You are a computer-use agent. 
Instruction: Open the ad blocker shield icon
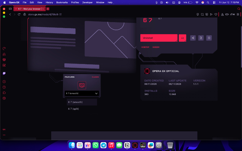(x=207, y=14)
